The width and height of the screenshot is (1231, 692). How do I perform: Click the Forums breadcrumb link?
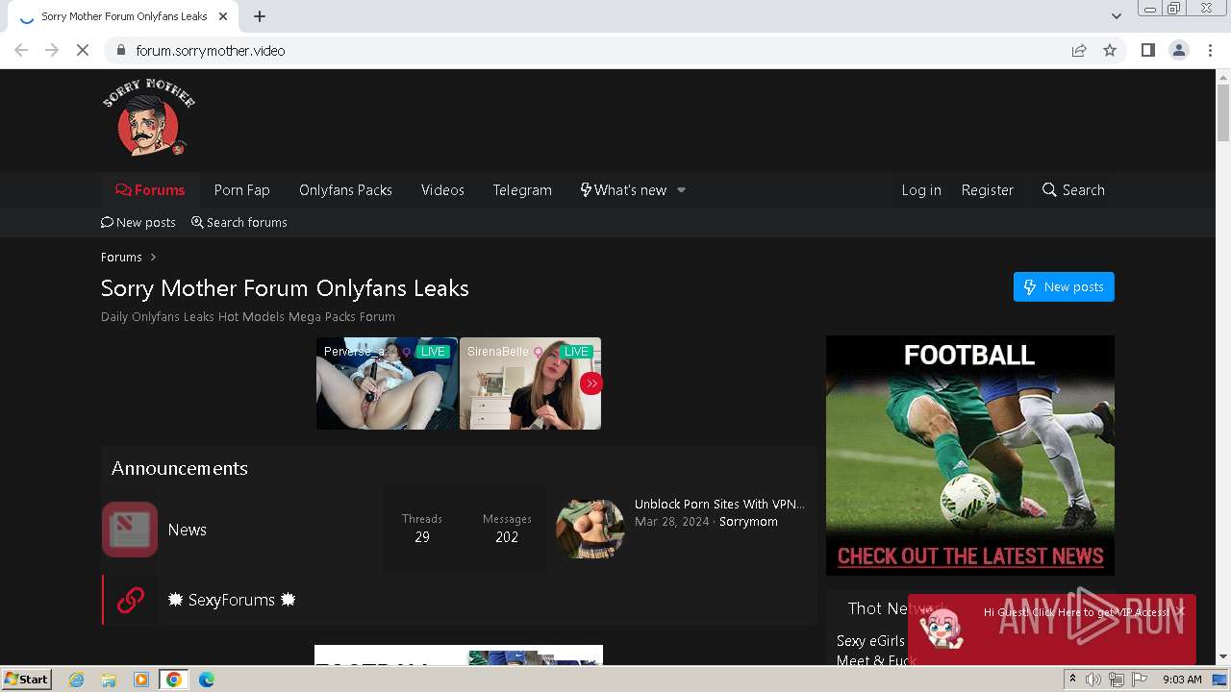pos(121,257)
